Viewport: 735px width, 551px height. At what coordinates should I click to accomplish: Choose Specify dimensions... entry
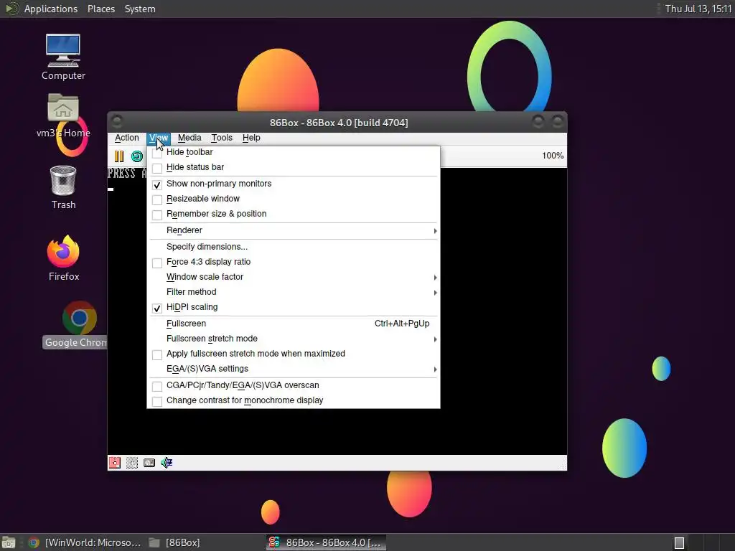[294, 247]
